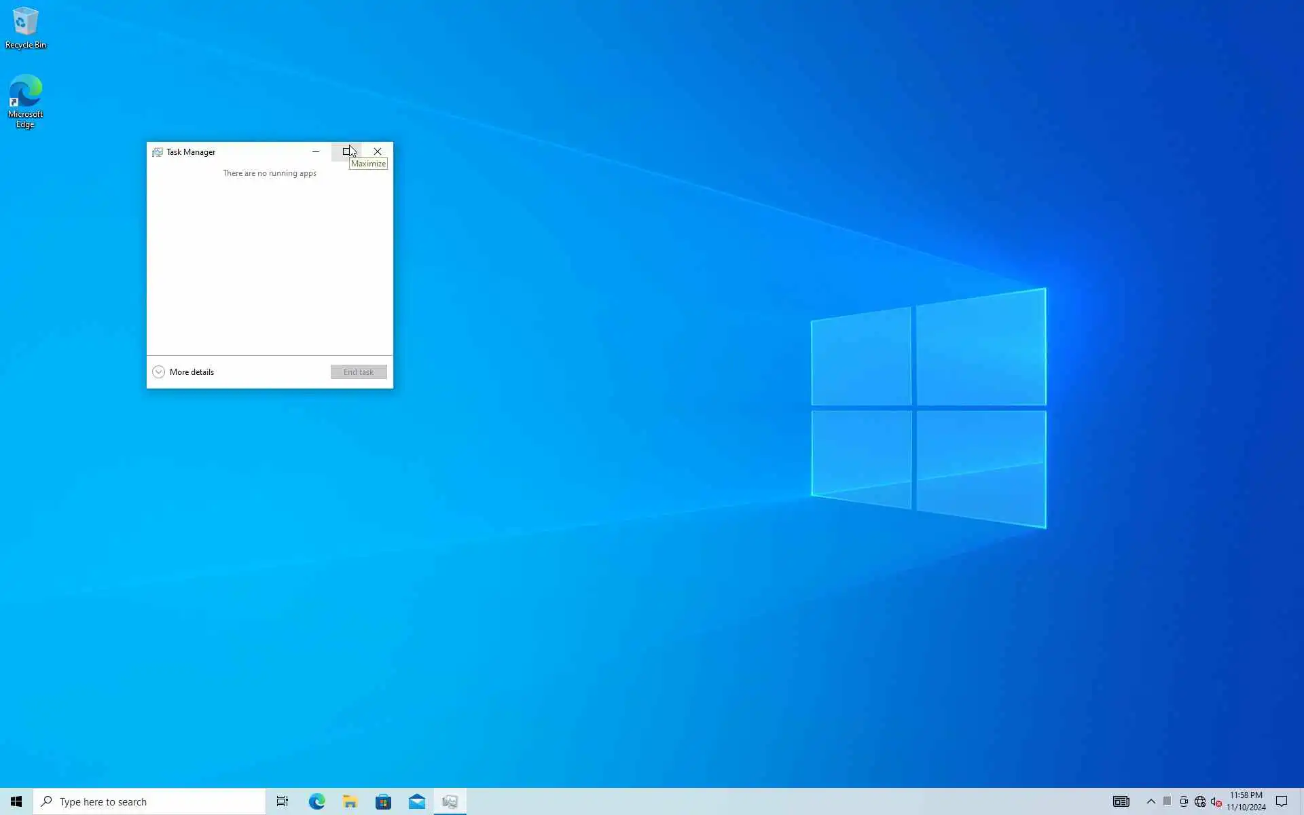Open the muted volume control icon

pos(1216,801)
